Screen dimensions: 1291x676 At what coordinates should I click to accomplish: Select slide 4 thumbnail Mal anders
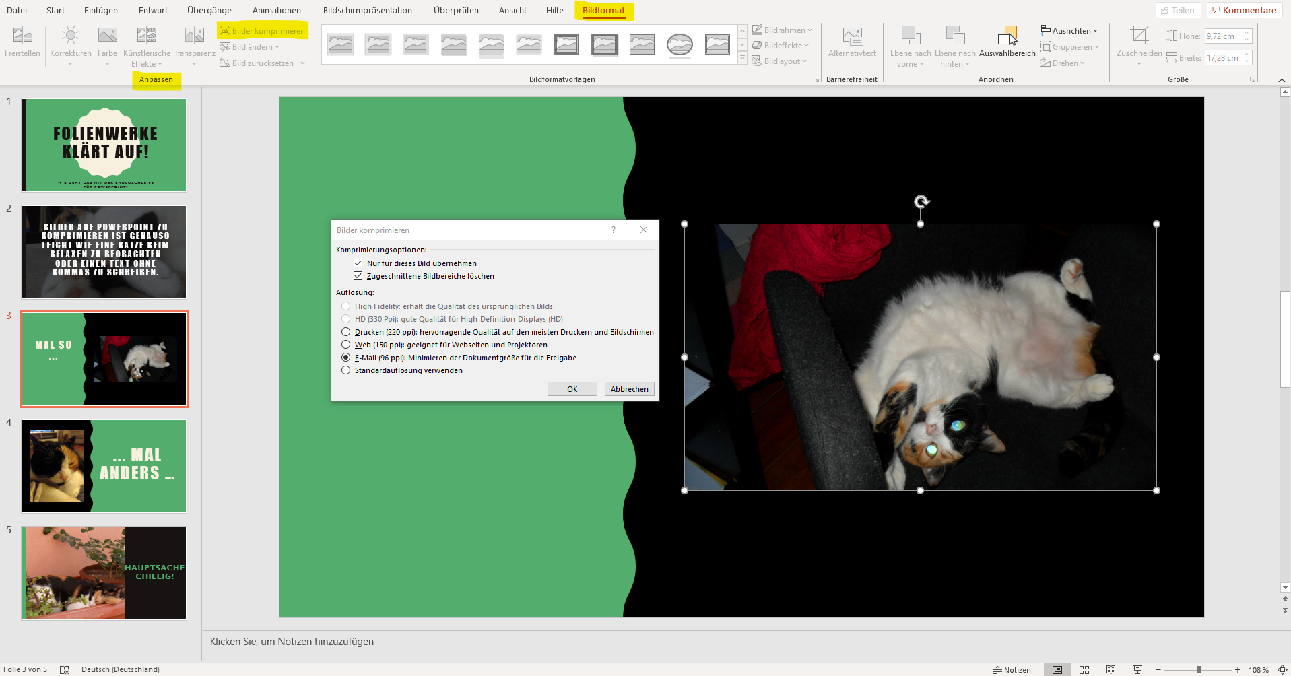pyautogui.click(x=104, y=466)
